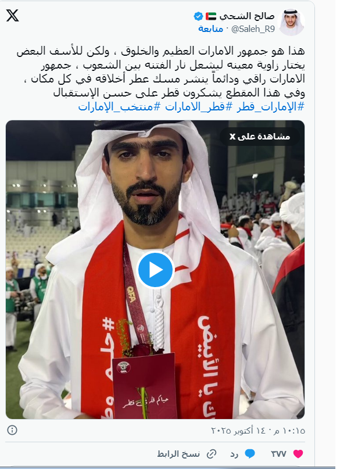Click the blue verified badge
The image size is (340, 469).
pyautogui.click(x=198, y=16)
